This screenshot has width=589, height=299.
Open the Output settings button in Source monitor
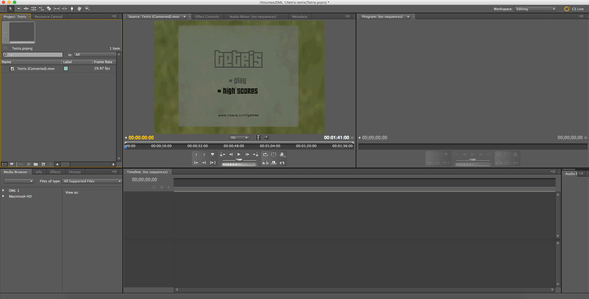pyautogui.click(x=282, y=154)
